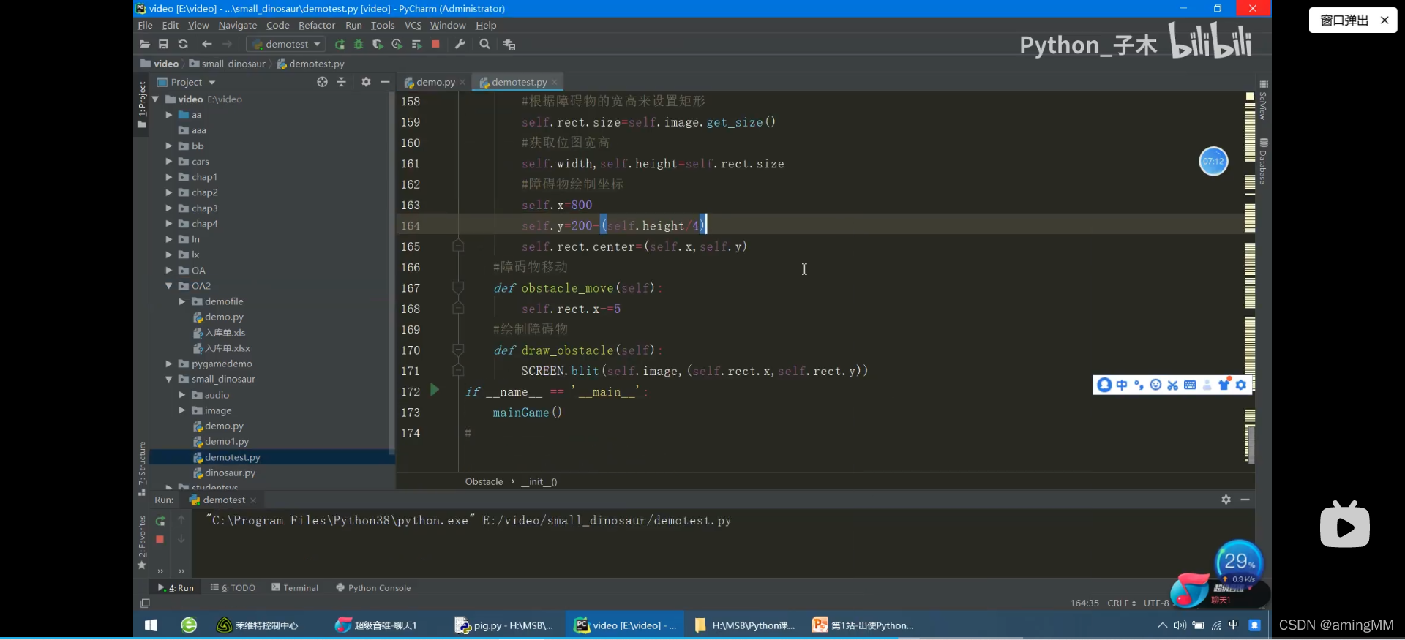
Task: Open the File menu
Action: 145,25
